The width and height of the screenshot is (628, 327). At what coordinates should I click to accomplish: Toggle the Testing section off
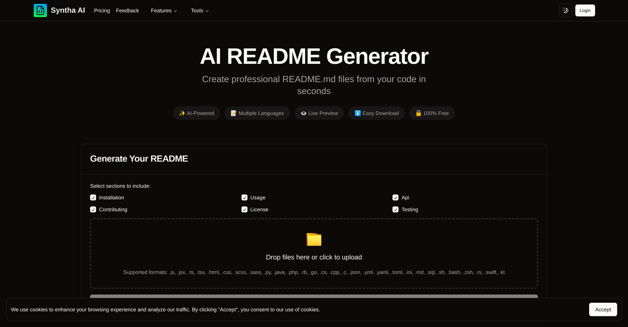(x=395, y=209)
